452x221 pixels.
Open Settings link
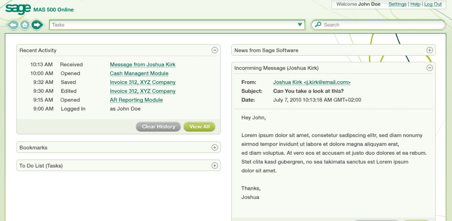coord(397,4)
